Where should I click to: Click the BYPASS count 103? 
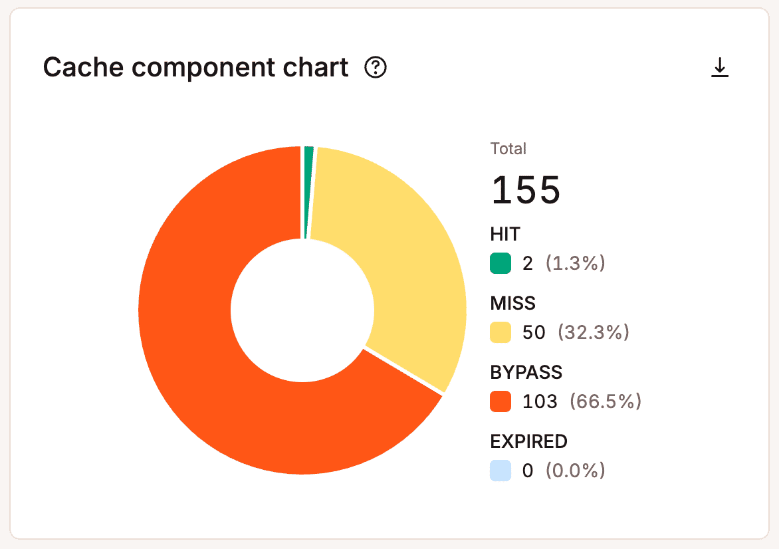coord(540,401)
